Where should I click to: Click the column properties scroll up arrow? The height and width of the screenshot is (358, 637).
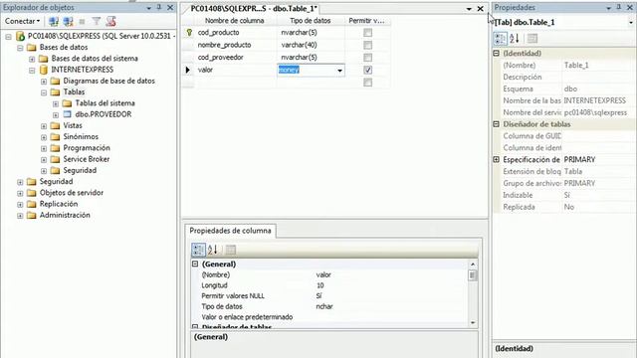[x=473, y=265]
